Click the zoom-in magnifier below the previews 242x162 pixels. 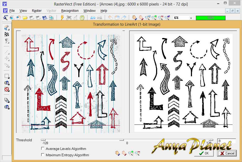click(131, 153)
